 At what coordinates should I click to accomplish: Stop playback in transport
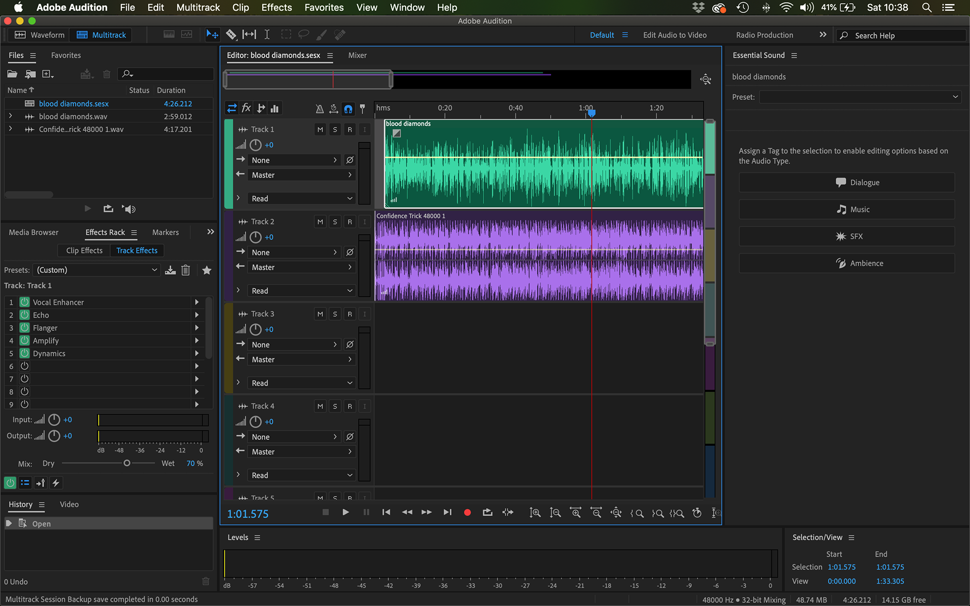click(326, 512)
